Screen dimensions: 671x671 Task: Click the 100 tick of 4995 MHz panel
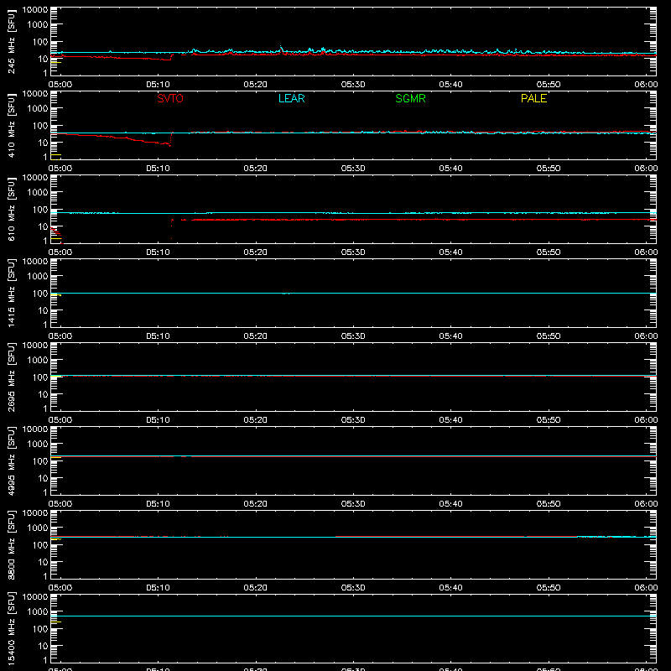tap(40, 461)
